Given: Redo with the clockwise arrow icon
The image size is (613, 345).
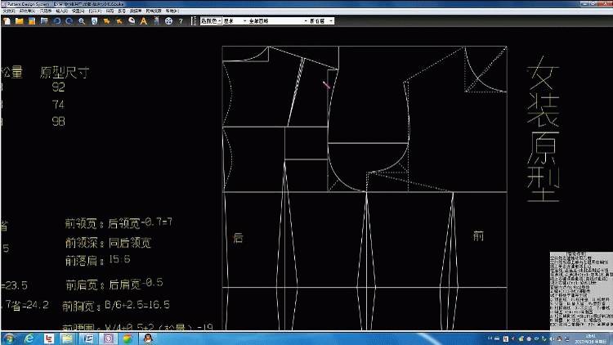Looking at the screenshot, I should (x=69, y=21).
